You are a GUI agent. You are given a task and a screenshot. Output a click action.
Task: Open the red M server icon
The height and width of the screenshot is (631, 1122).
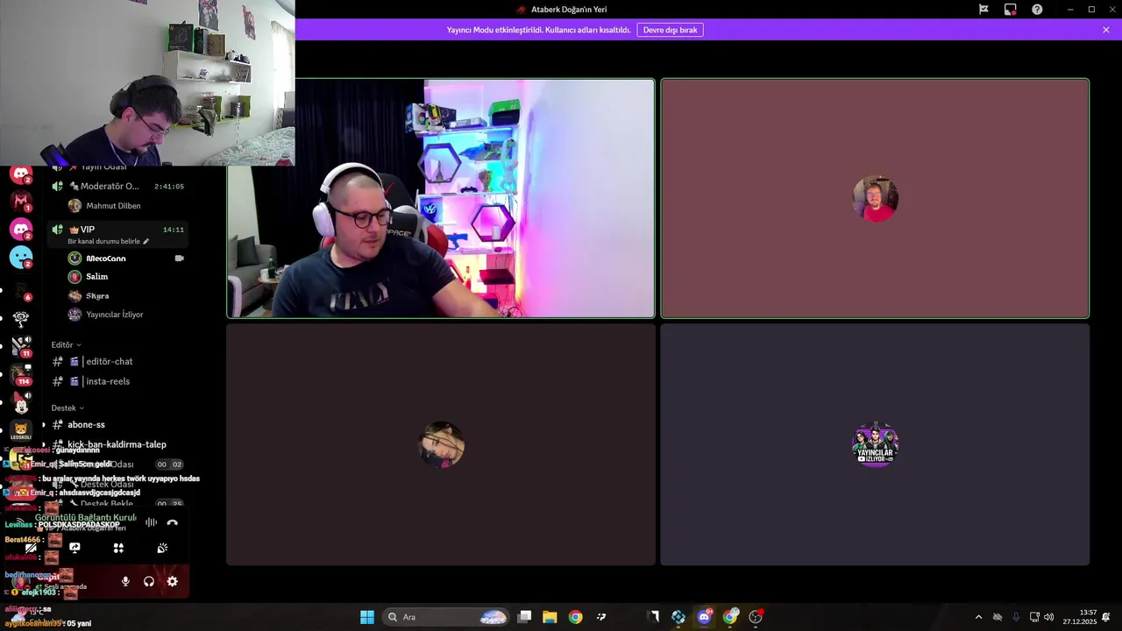pyautogui.click(x=21, y=201)
